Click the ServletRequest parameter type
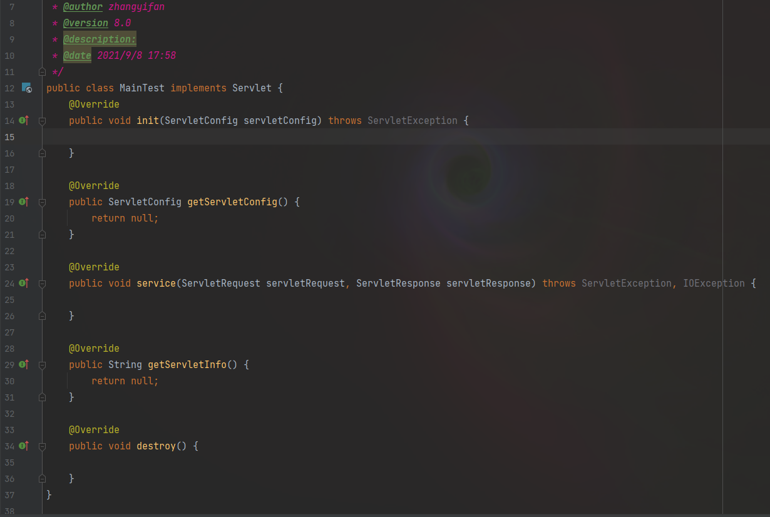The image size is (770, 517). pos(221,283)
